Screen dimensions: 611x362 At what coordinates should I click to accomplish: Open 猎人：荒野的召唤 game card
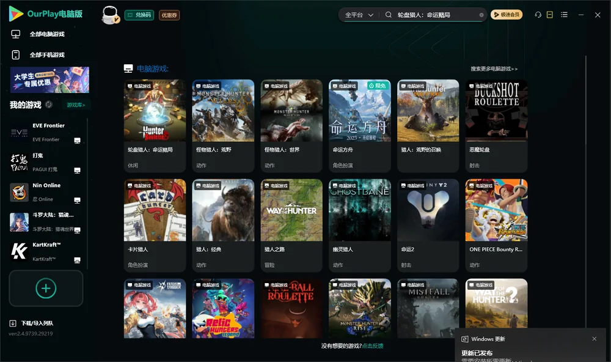click(428, 125)
